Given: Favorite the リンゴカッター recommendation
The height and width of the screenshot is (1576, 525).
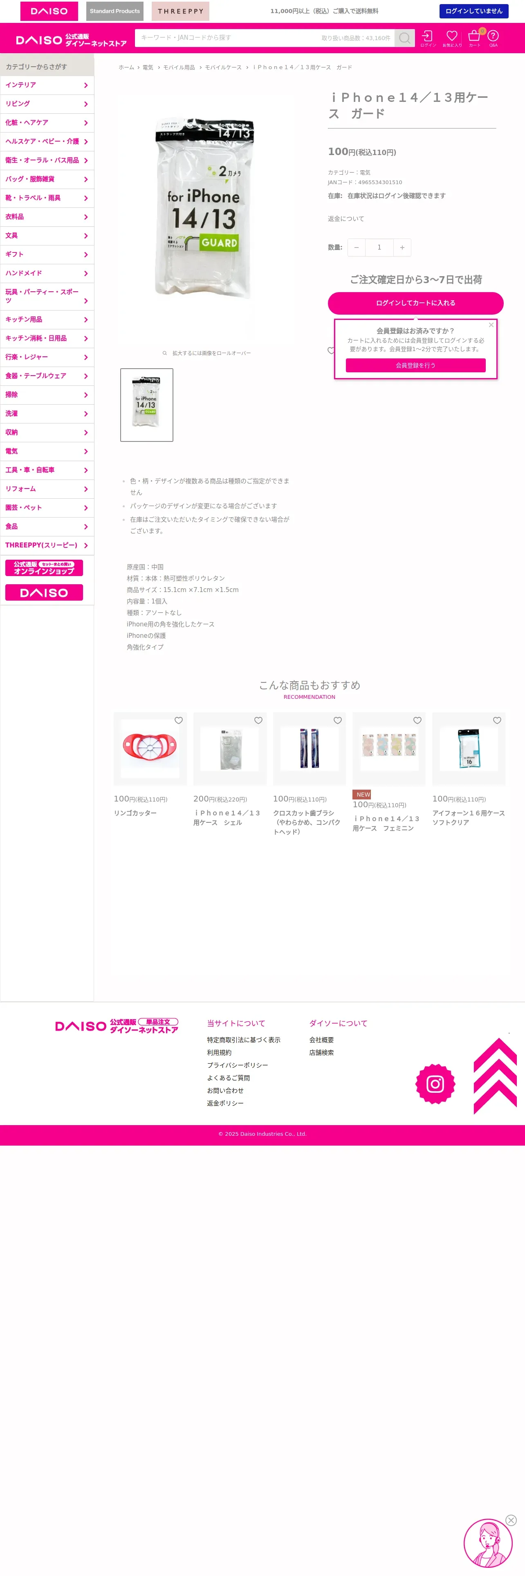Looking at the screenshot, I should pyautogui.click(x=178, y=721).
